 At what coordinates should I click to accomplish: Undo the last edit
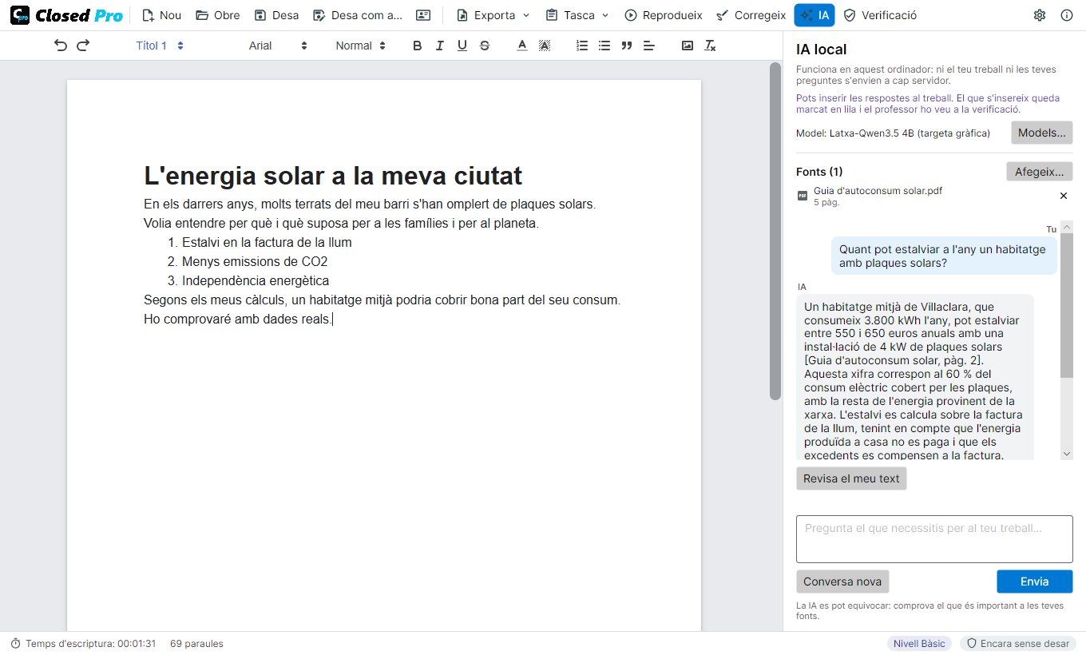(x=61, y=46)
